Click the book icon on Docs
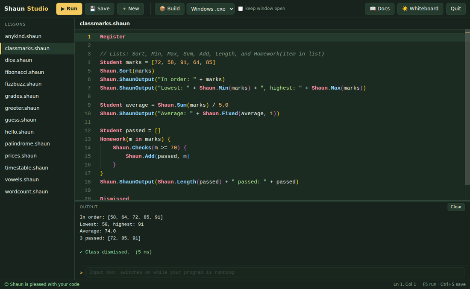Viewport: 470px width, 289px height. pos(373,9)
